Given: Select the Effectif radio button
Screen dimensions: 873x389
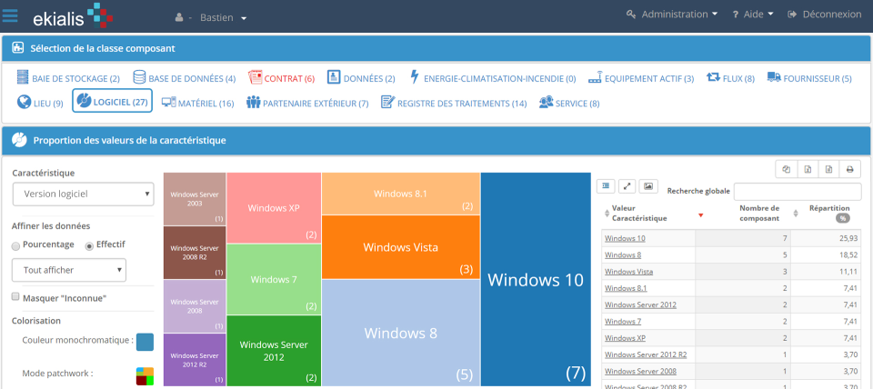Looking at the screenshot, I should (x=88, y=245).
